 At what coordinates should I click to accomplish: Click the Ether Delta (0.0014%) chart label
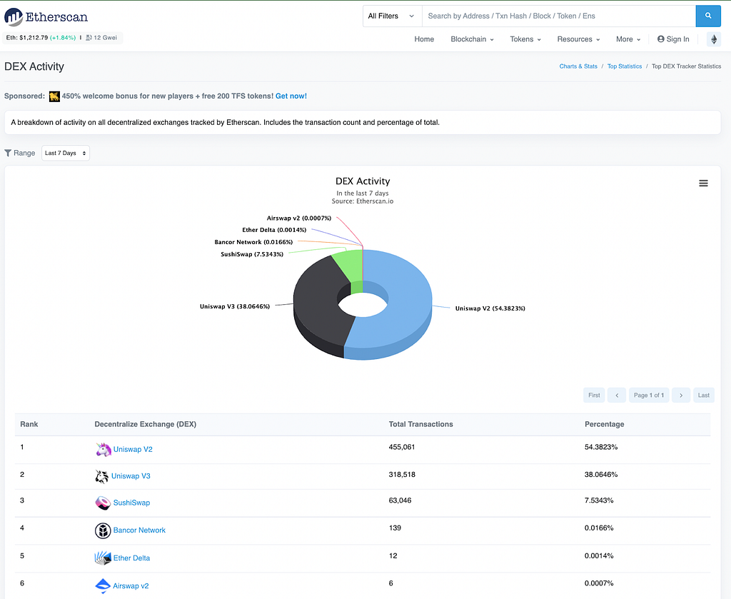[274, 230]
